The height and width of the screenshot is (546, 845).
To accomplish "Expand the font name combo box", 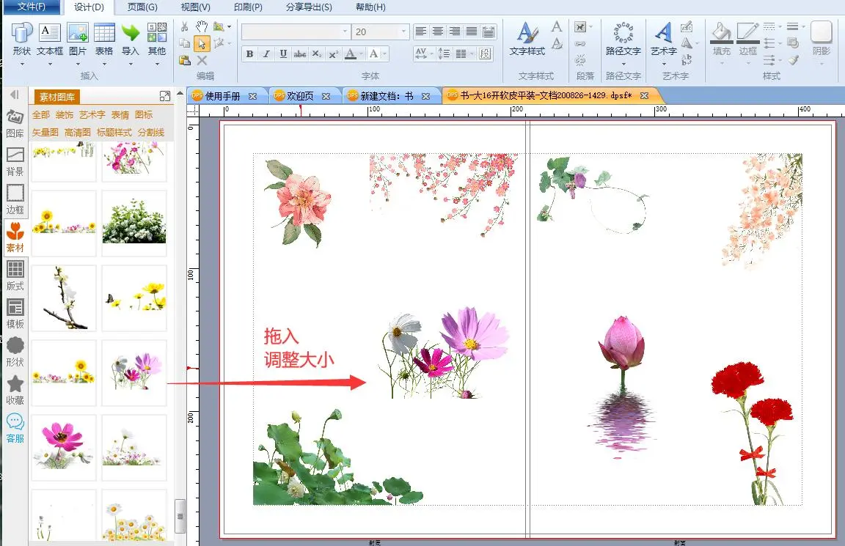I will click(x=345, y=32).
